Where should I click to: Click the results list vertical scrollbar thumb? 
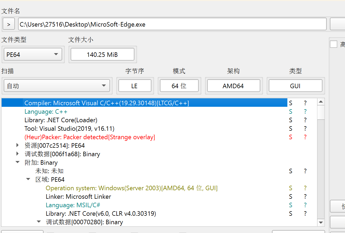(x=321, y=112)
